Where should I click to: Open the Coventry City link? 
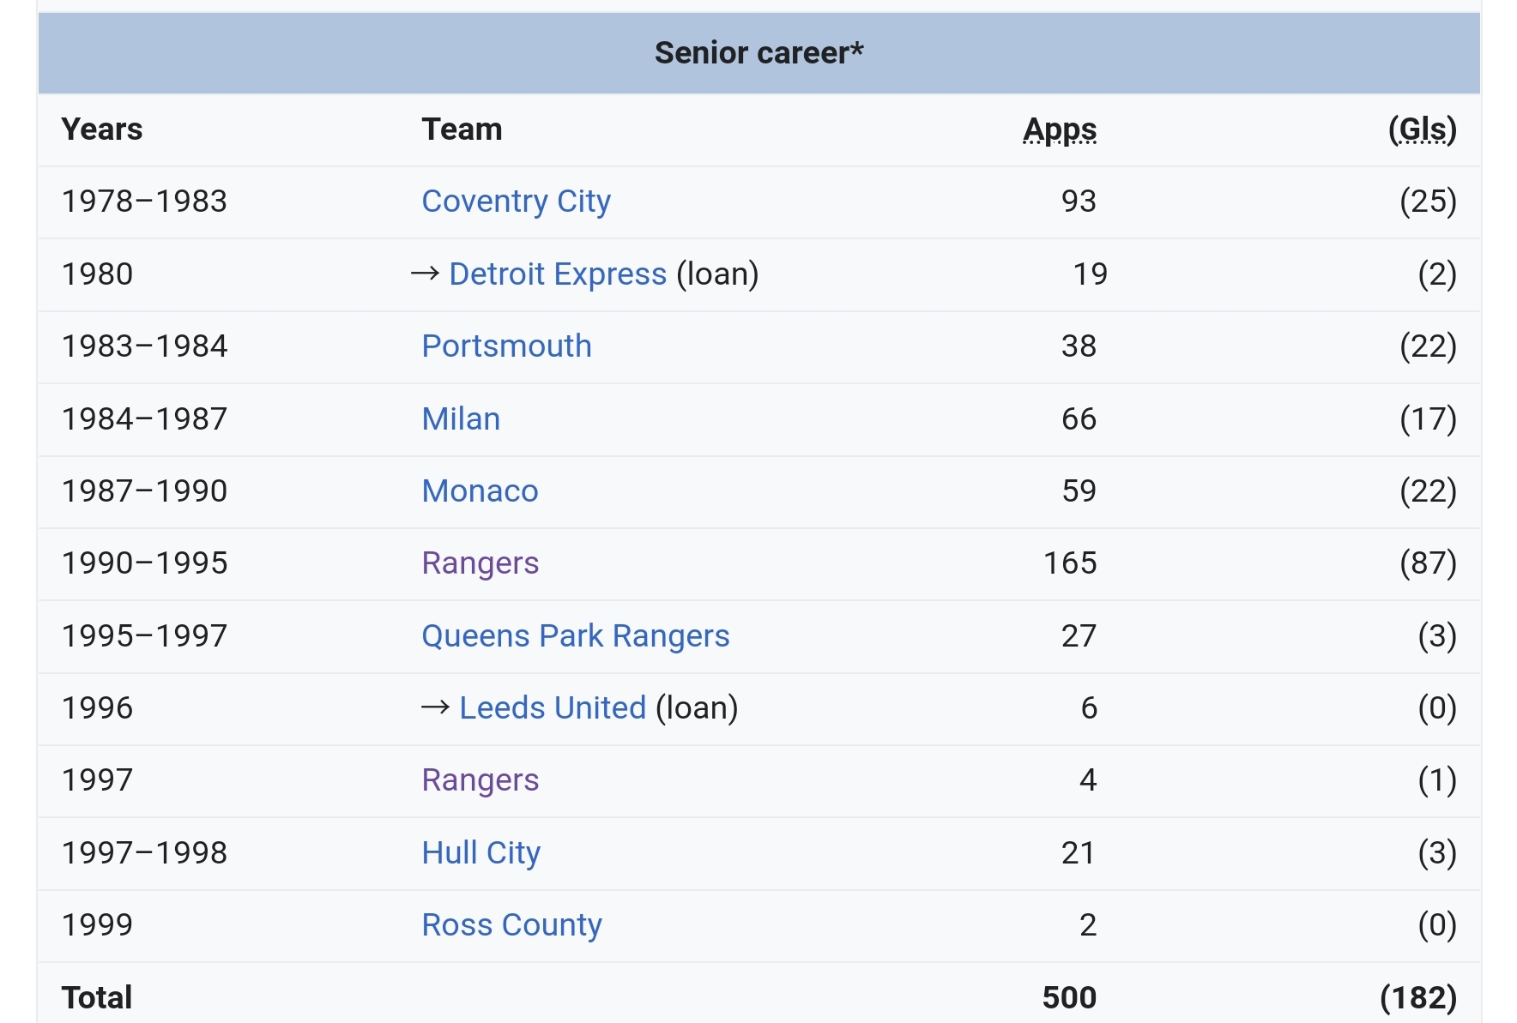pos(516,202)
